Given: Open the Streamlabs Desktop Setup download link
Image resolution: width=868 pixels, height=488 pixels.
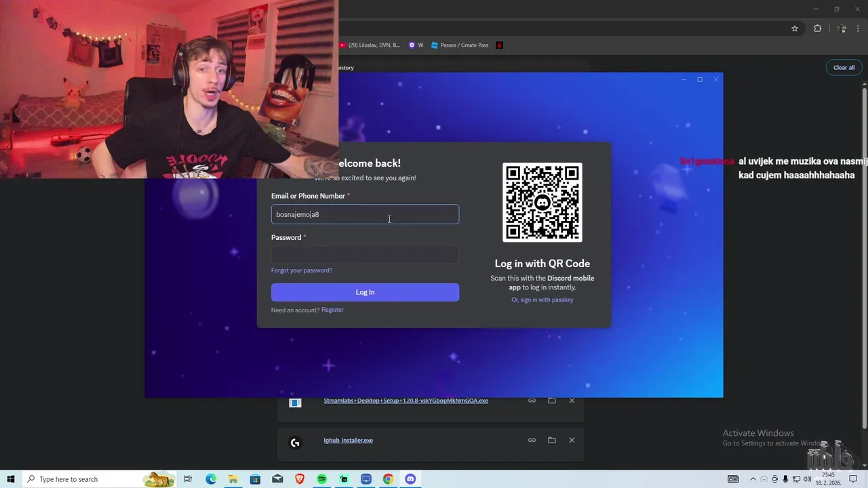Looking at the screenshot, I should click(406, 401).
